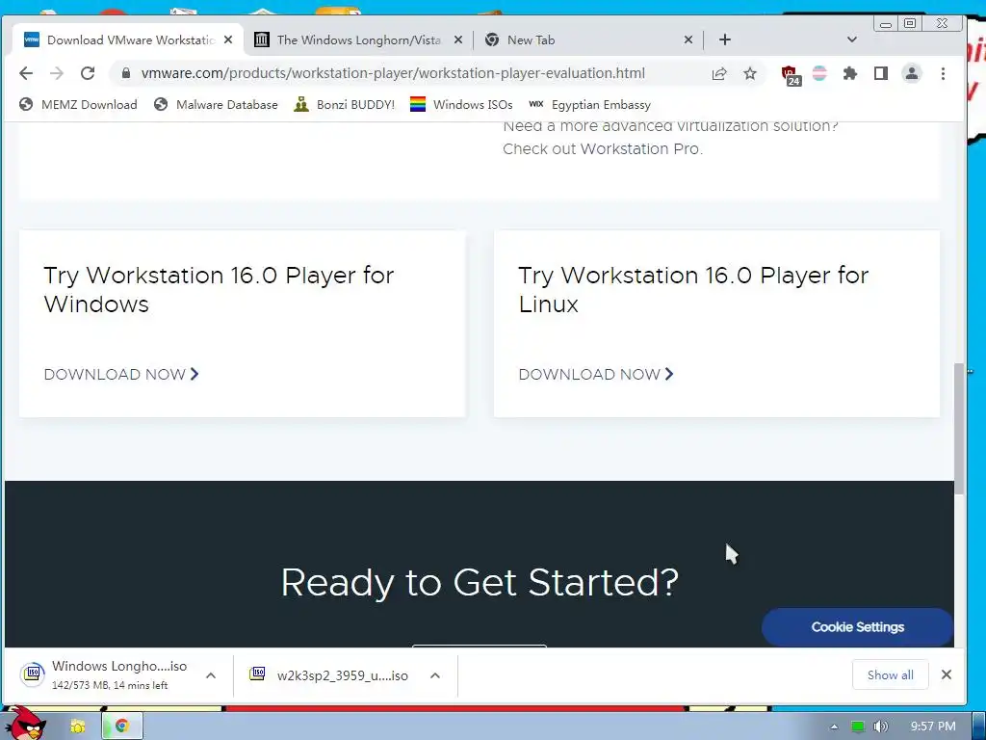Image resolution: width=986 pixels, height=740 pixels.
Task: Click the striped pink-blue extension icon
Action: tap(819, 73)
